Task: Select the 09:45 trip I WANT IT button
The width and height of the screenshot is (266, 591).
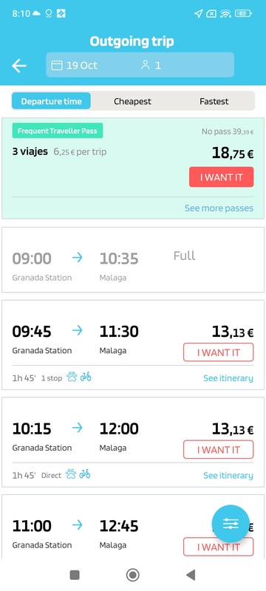Action: pyautogui.click(x=219, y=352)
